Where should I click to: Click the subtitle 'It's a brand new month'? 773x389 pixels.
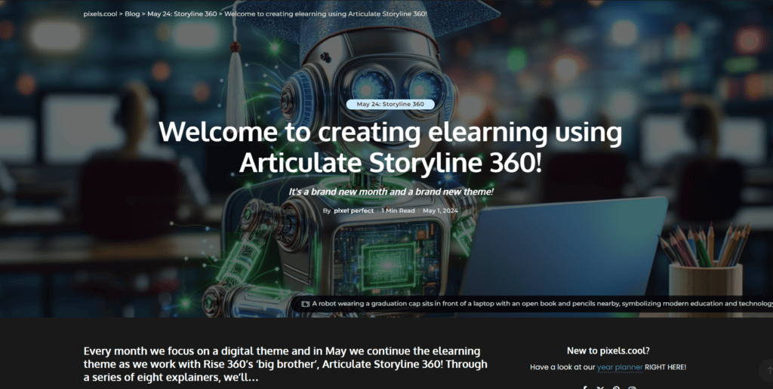coord(390,191)
